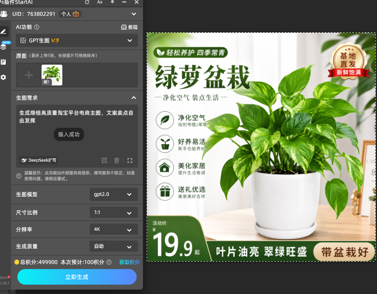This screenshot has width=377, height=294.
Task: Open the 生成质量 自动 dropdown
Action: [x=114, y=246]
